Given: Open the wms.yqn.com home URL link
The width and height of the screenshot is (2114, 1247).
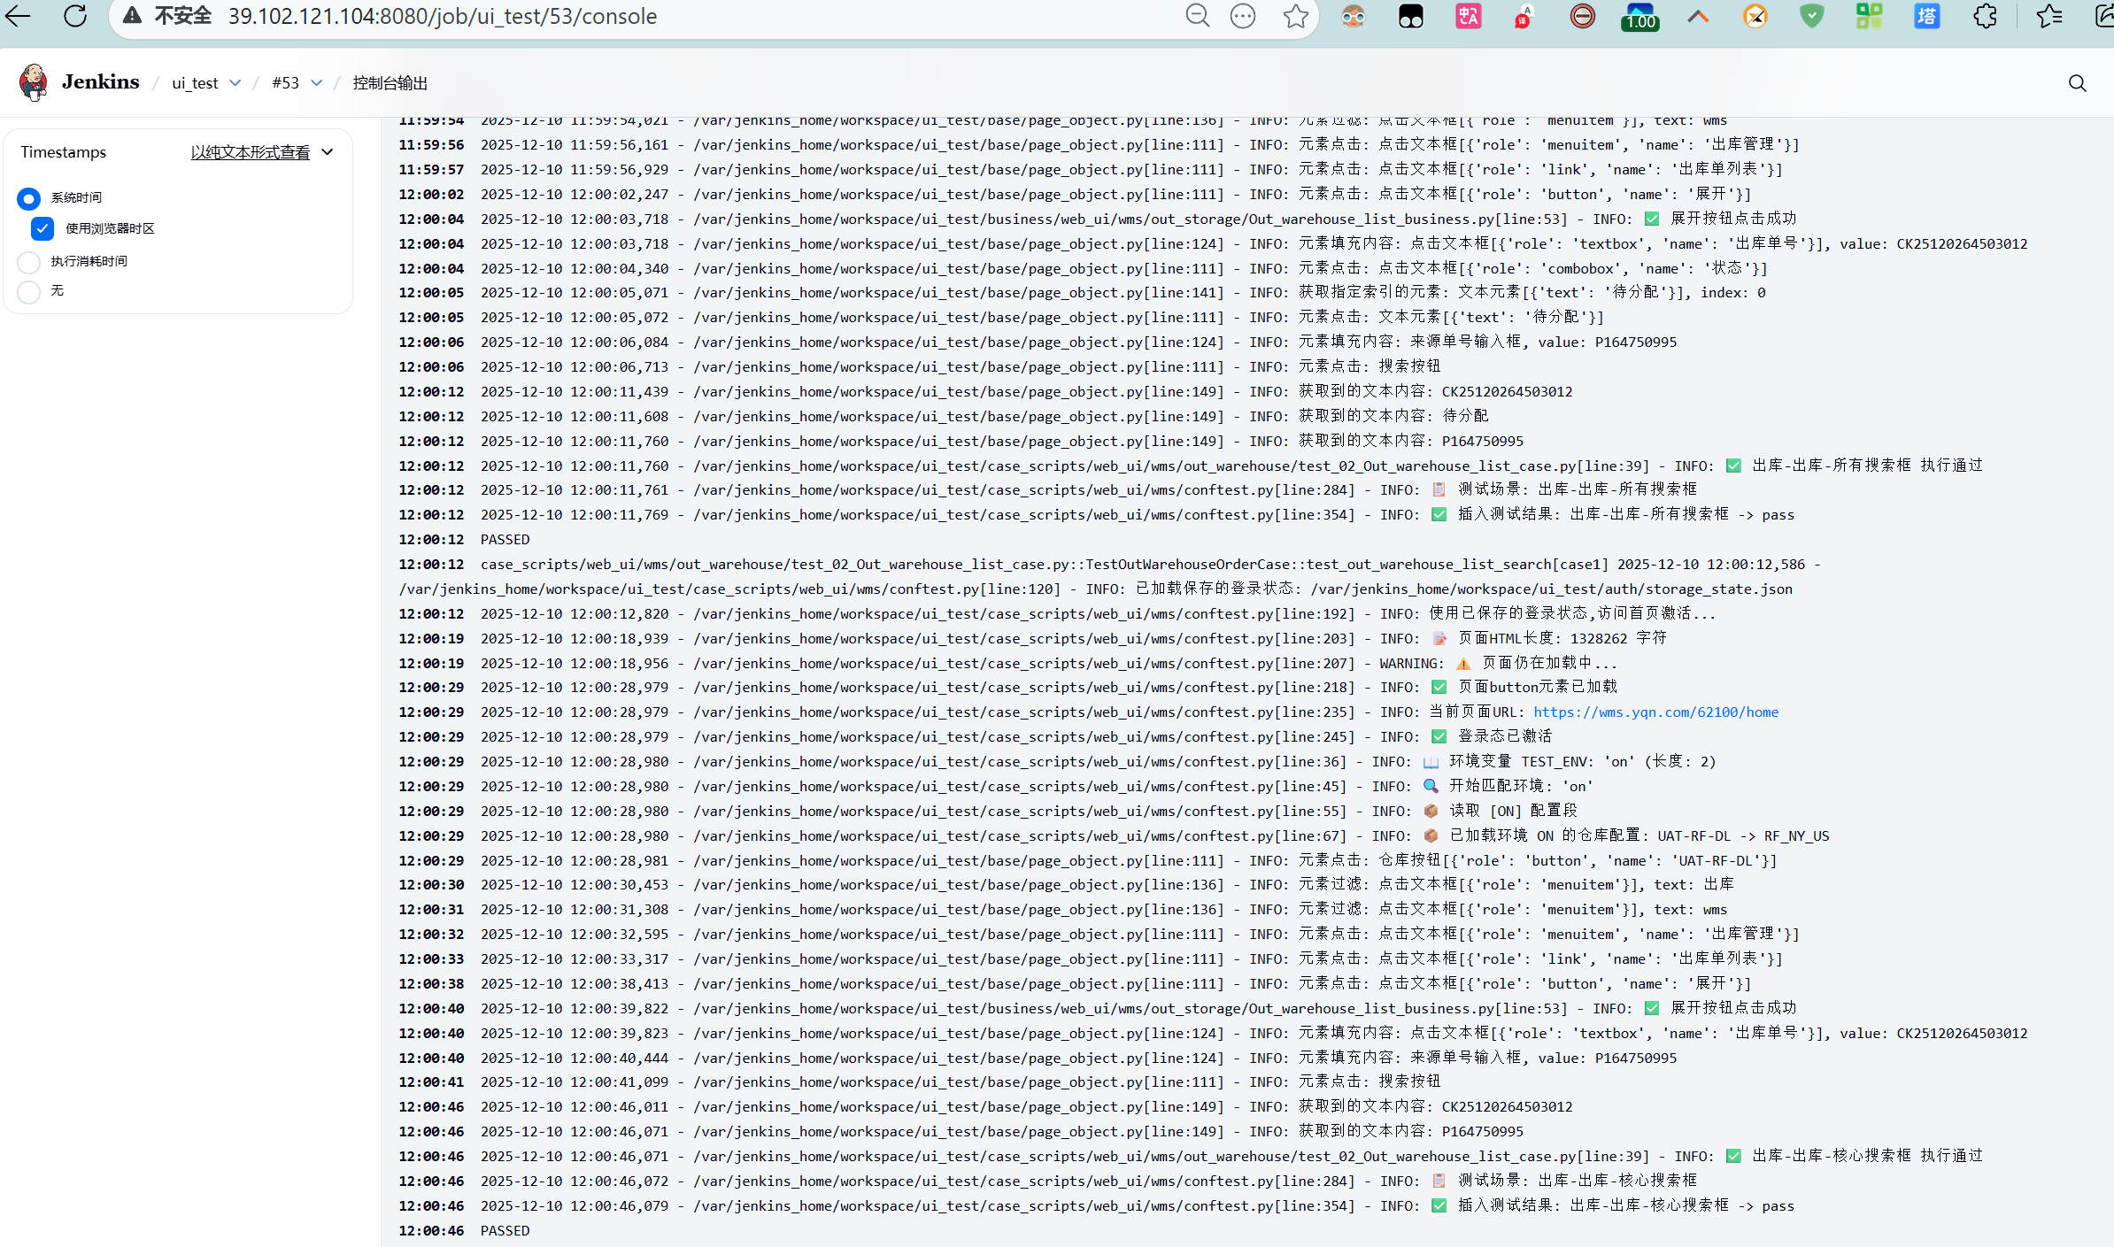Looking at the screenshot, I should [1655, 712].
